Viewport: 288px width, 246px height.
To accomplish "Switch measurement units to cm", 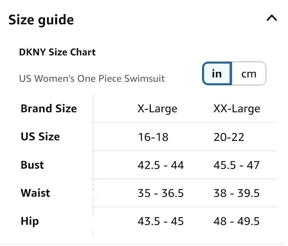I will pos(249,73).
